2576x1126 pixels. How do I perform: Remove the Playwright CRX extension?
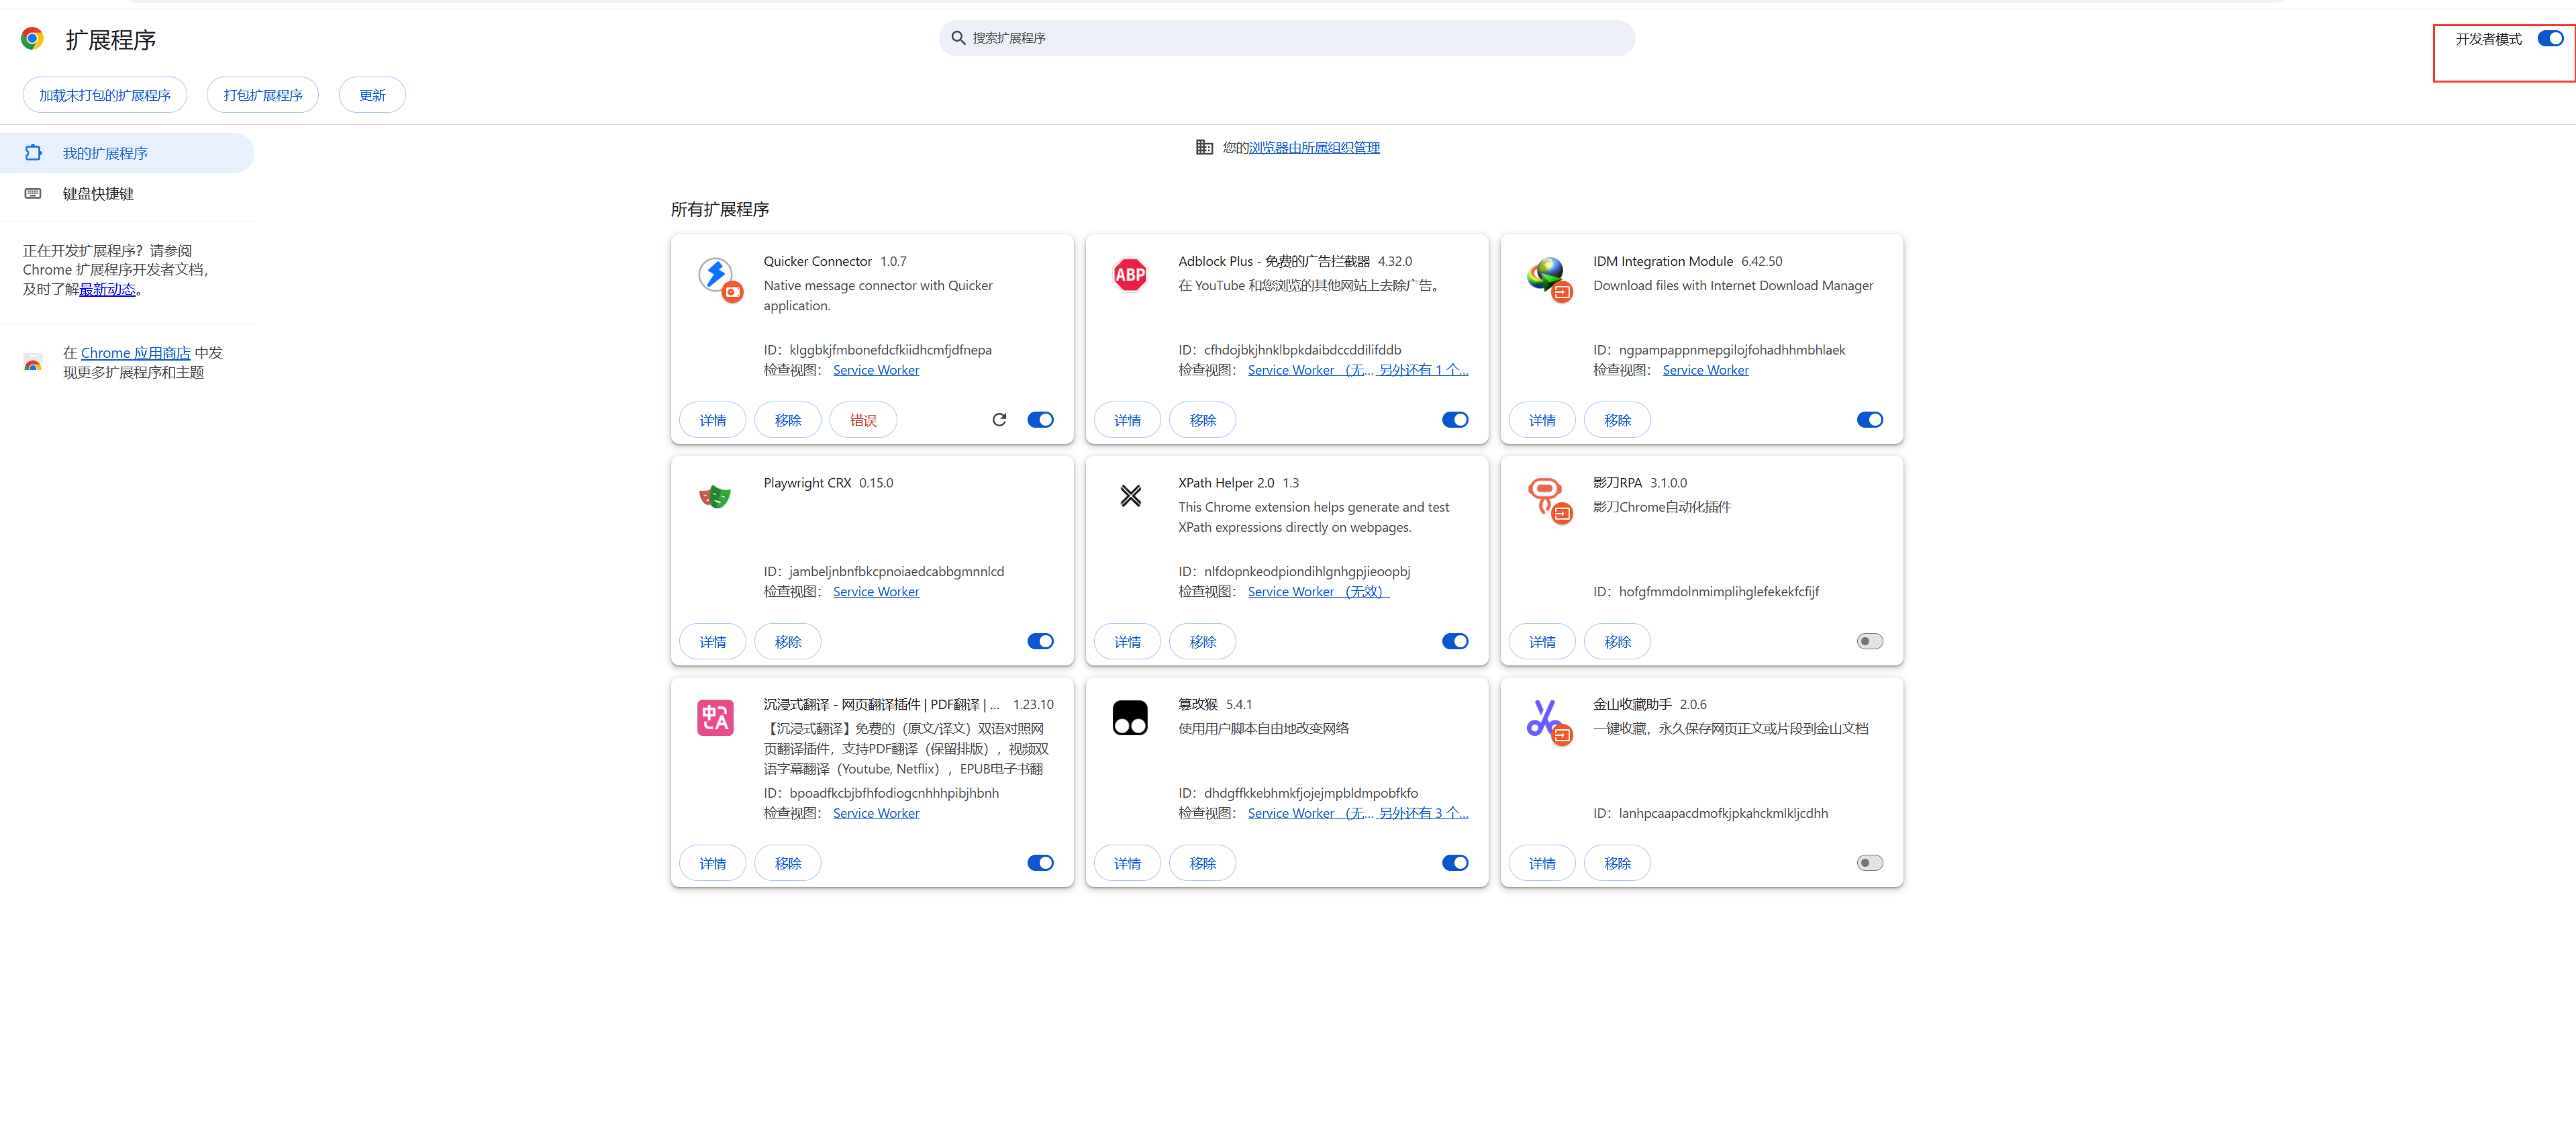[x=788, y=641]
